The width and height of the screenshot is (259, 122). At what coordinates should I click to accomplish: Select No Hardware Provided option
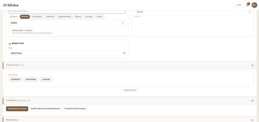tap(17, 109)
